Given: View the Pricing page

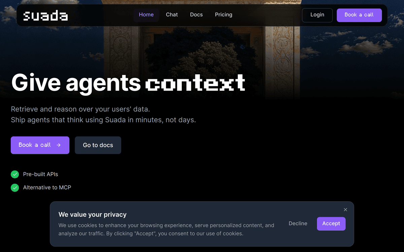Looking at the screenshot, I should coord(224,15).
